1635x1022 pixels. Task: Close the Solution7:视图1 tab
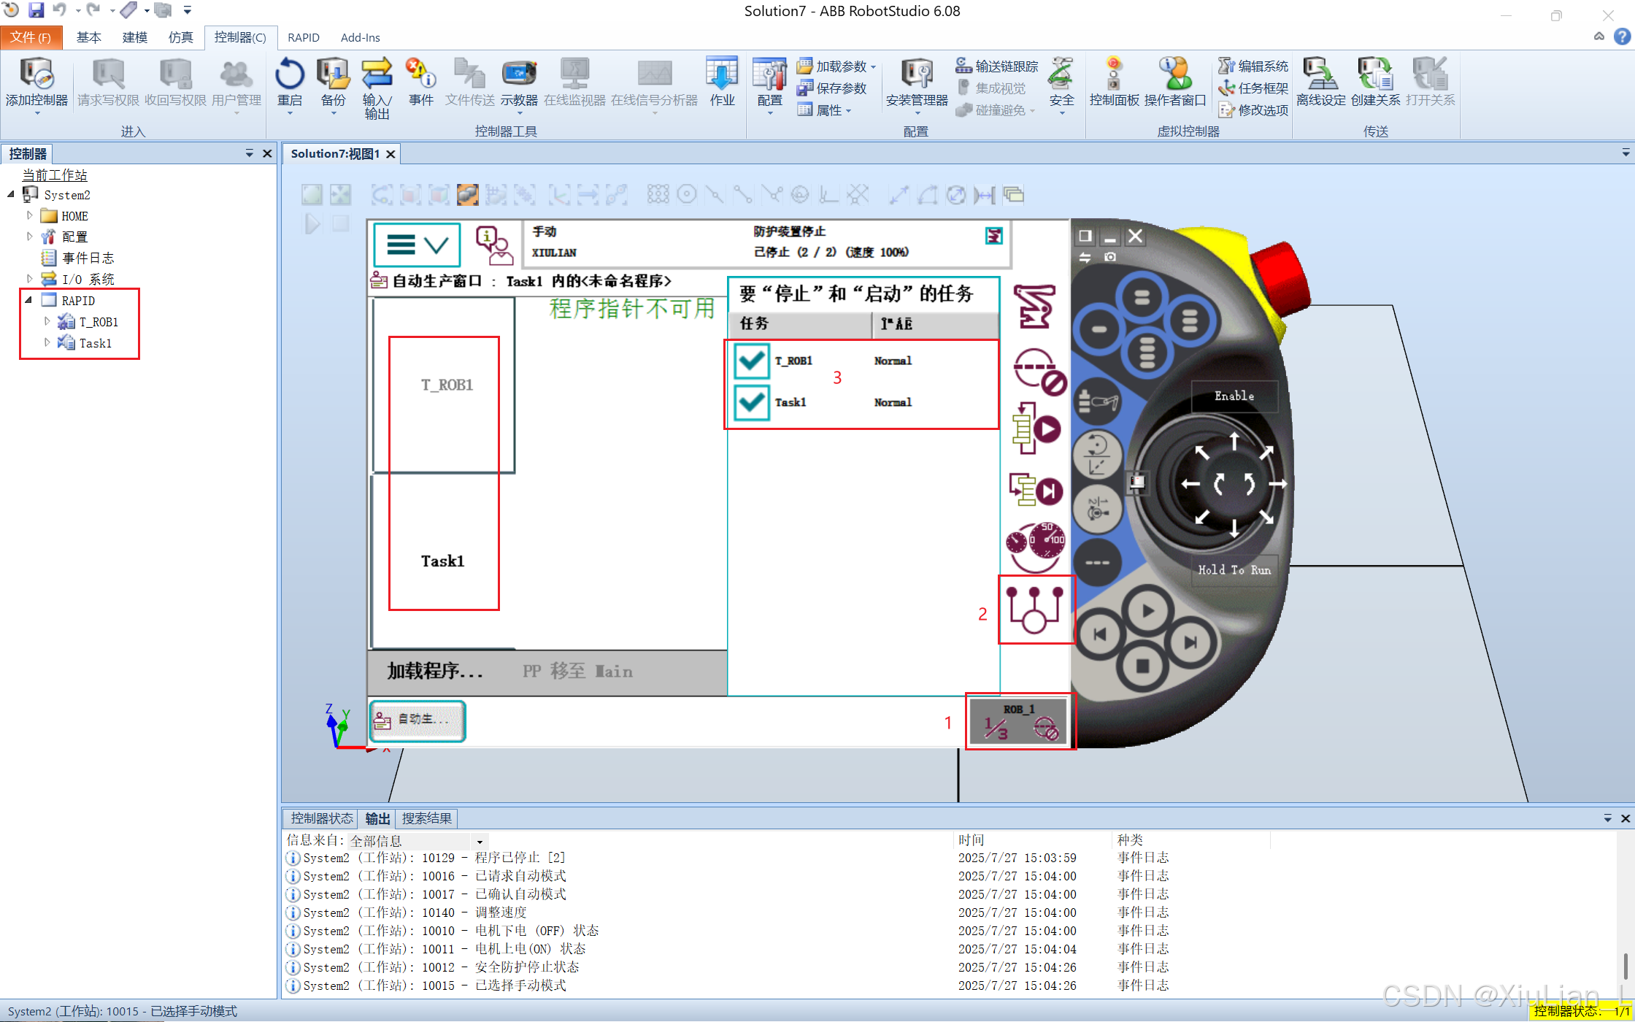pos(391,154)
